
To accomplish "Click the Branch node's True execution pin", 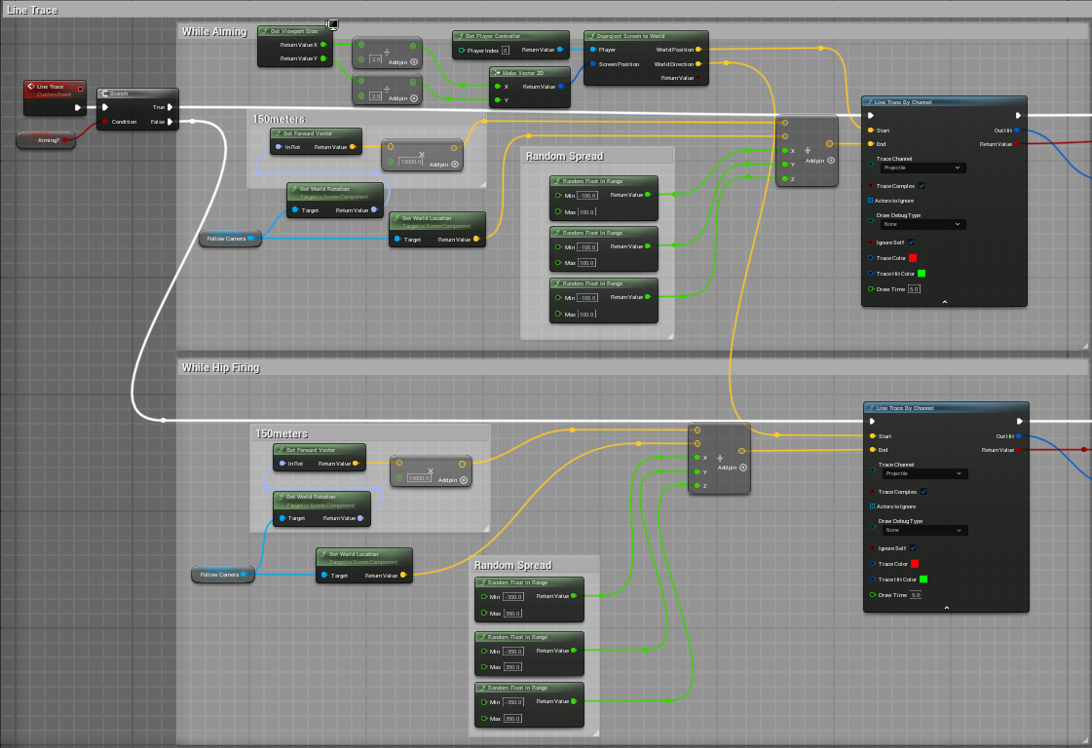I will (169, 107).
